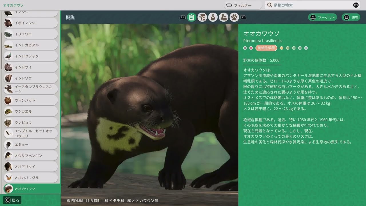Select the anteater icon for オオアリクイ
366x206 pixels.
(x=8, y=167)
